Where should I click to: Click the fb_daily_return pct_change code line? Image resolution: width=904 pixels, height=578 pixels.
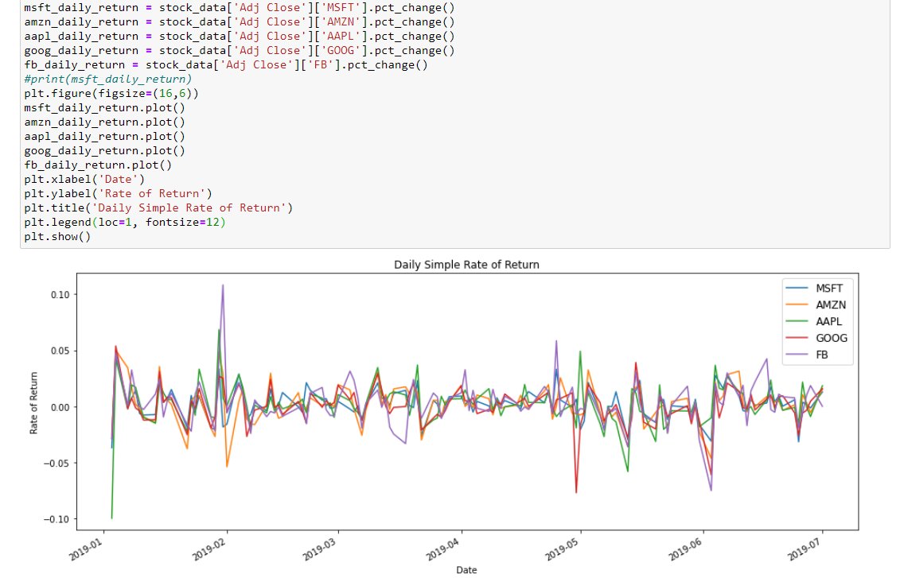226,65
